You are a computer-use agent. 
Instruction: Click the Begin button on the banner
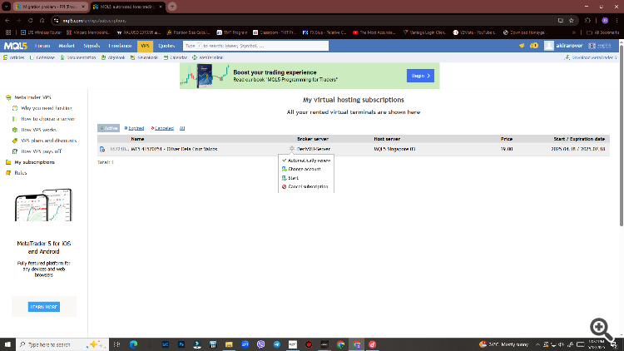pyautogui.click(x=420, y=76)
